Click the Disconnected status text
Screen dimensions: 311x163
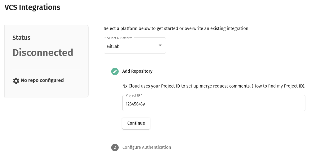pyautogui.click(x=43, y=53)
